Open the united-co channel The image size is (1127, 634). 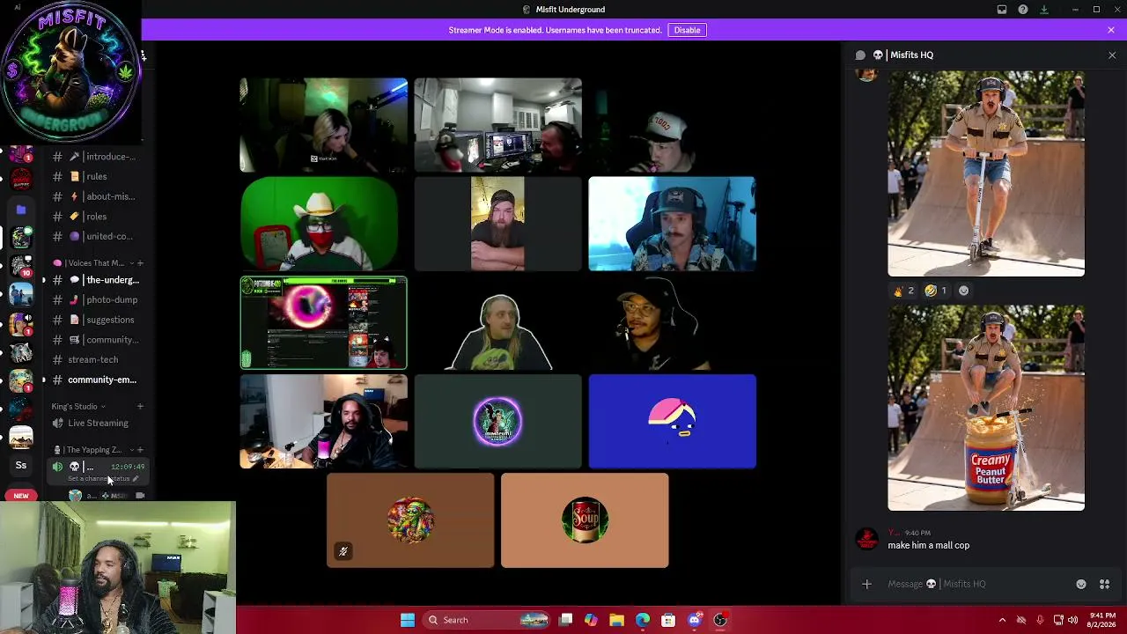coord(99,236)
